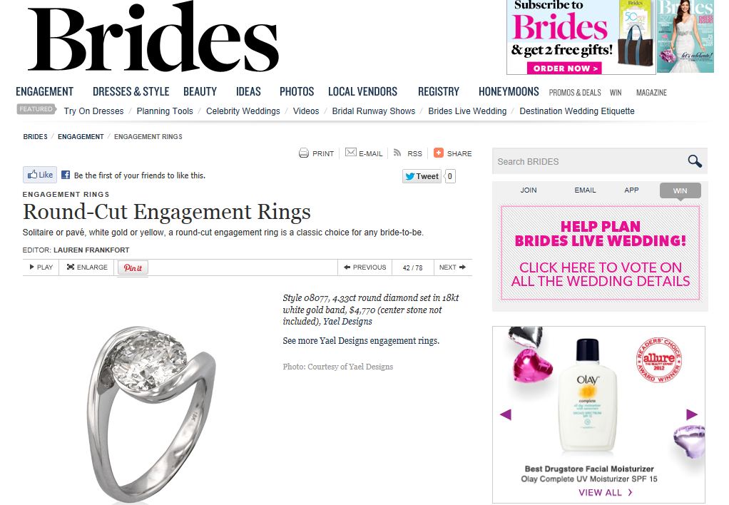This screenshot has height=505, width=729.
Task: Expand VIEW ALL in the allure widget
Action: point(606,492)
